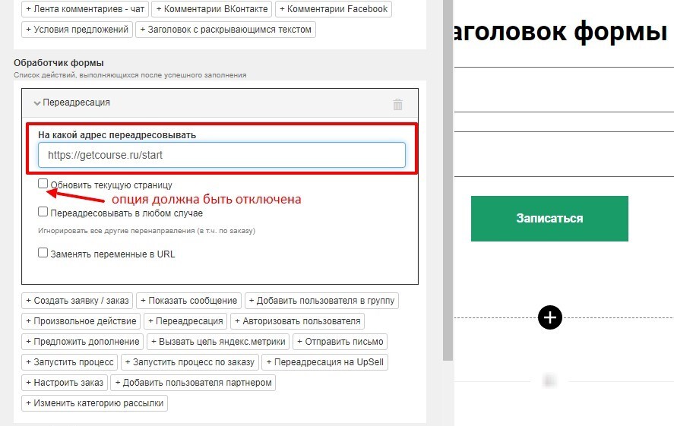Click the Игнорировать все другие перенаправления hint
The image size is (674, 426).
pos(147,231)
